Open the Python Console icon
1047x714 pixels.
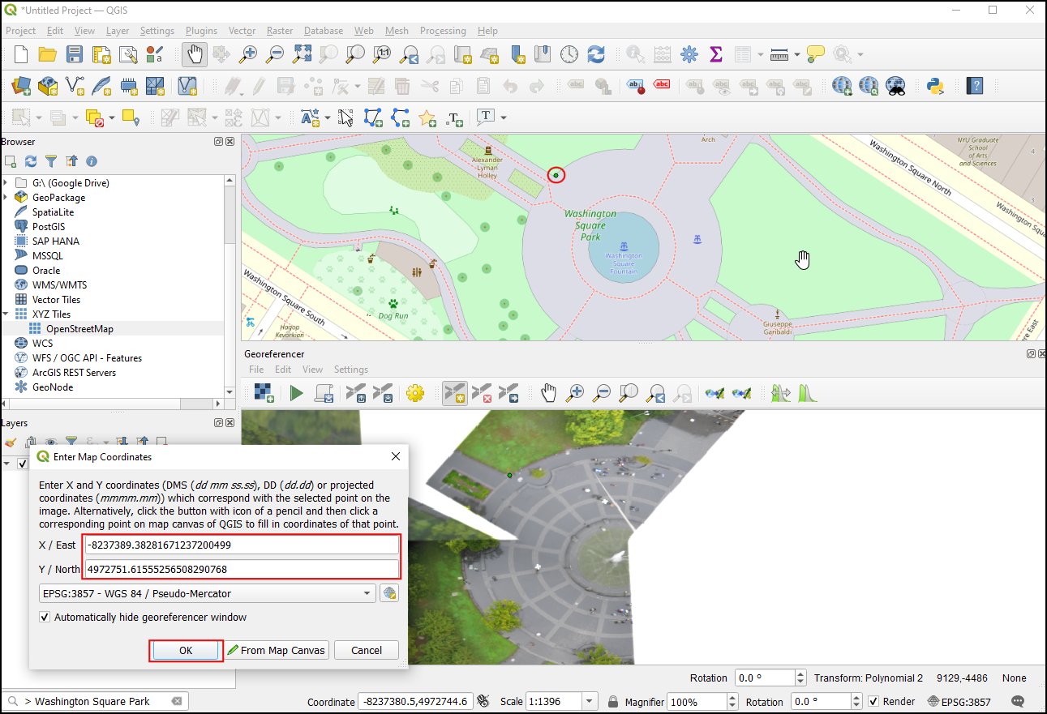(937, 85)
